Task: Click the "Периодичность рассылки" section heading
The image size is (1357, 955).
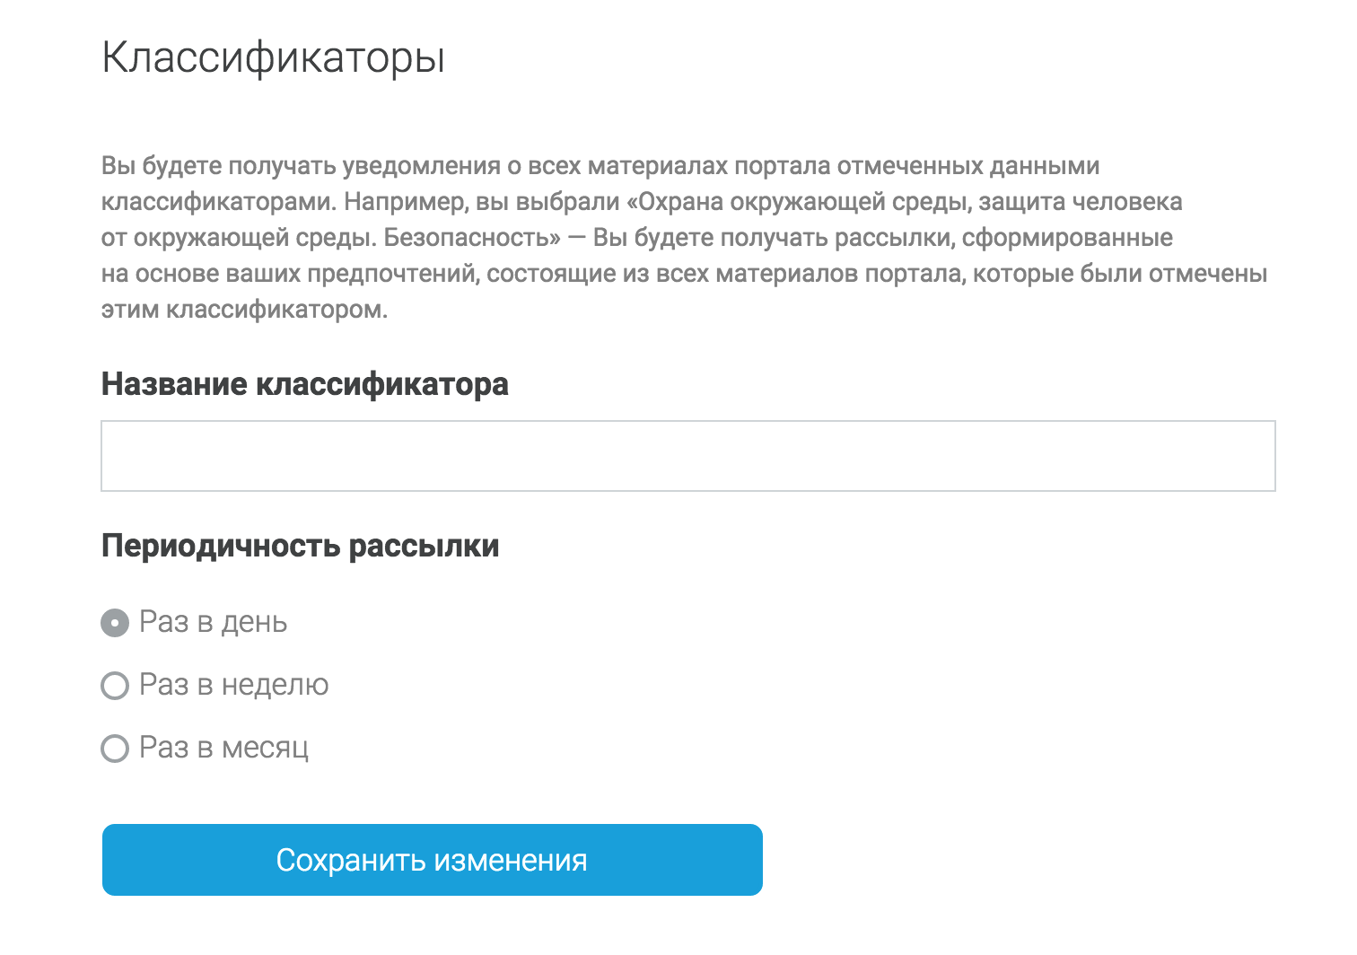Action: (301, 546)
